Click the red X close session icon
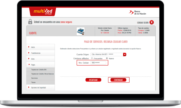The image size is (181, 108). click(152, 22)
